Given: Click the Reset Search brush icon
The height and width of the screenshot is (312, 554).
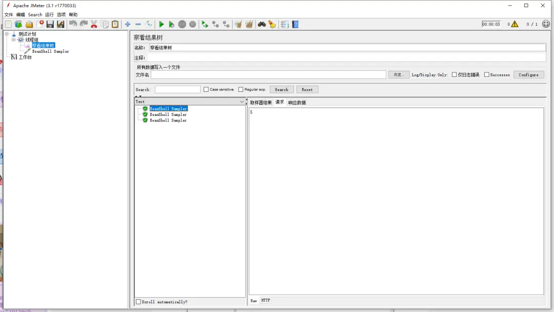Looking at the screenshot, I should tap(272, 24).
